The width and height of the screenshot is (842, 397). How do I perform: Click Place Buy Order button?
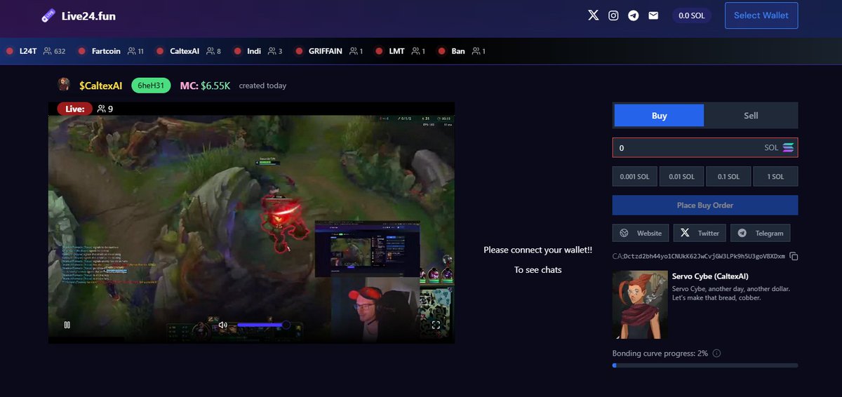705,206
